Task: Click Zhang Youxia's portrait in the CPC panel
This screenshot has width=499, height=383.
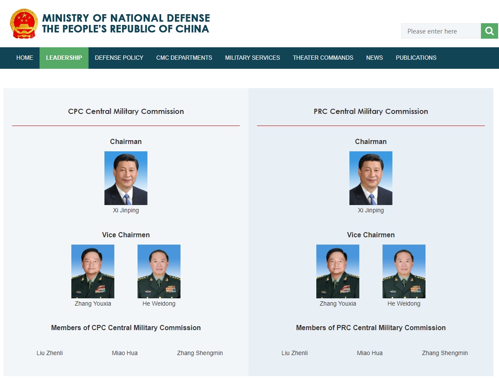Action: 93,271
